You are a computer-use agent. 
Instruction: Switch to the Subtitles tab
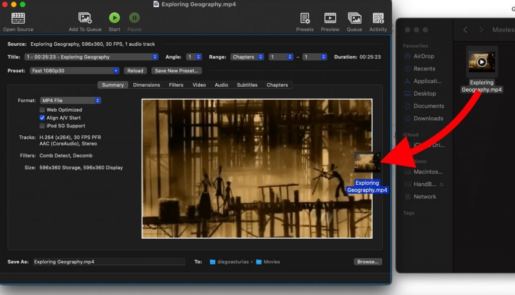247,85
